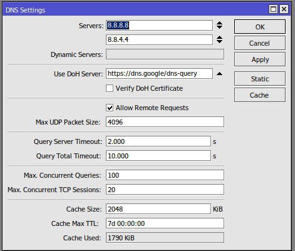Close the DNS Settings window
The image size is (295, 251).
coord(284,9)
